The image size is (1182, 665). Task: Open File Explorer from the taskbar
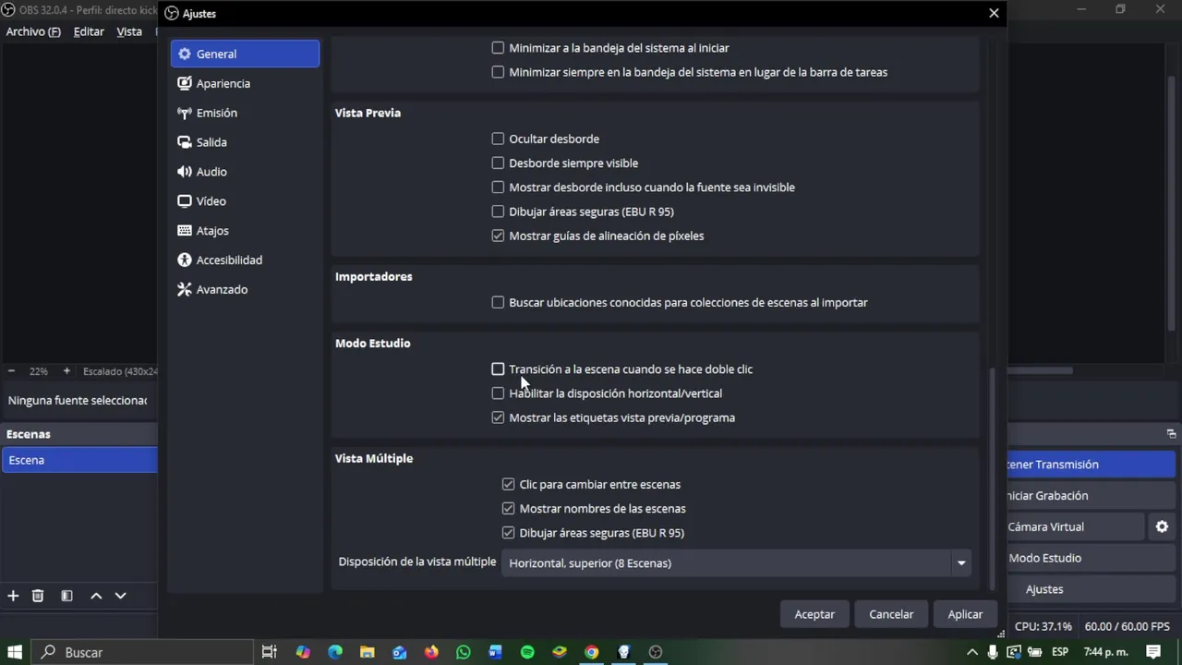tap(367, 652)
